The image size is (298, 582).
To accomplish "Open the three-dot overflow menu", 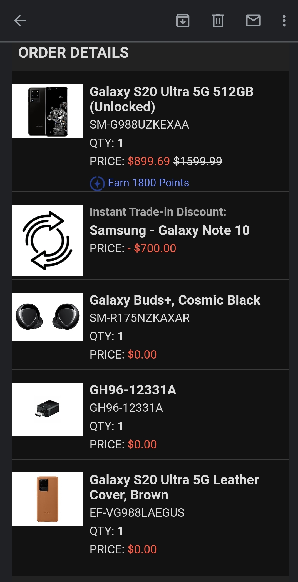I will click(x=284, y=21).
